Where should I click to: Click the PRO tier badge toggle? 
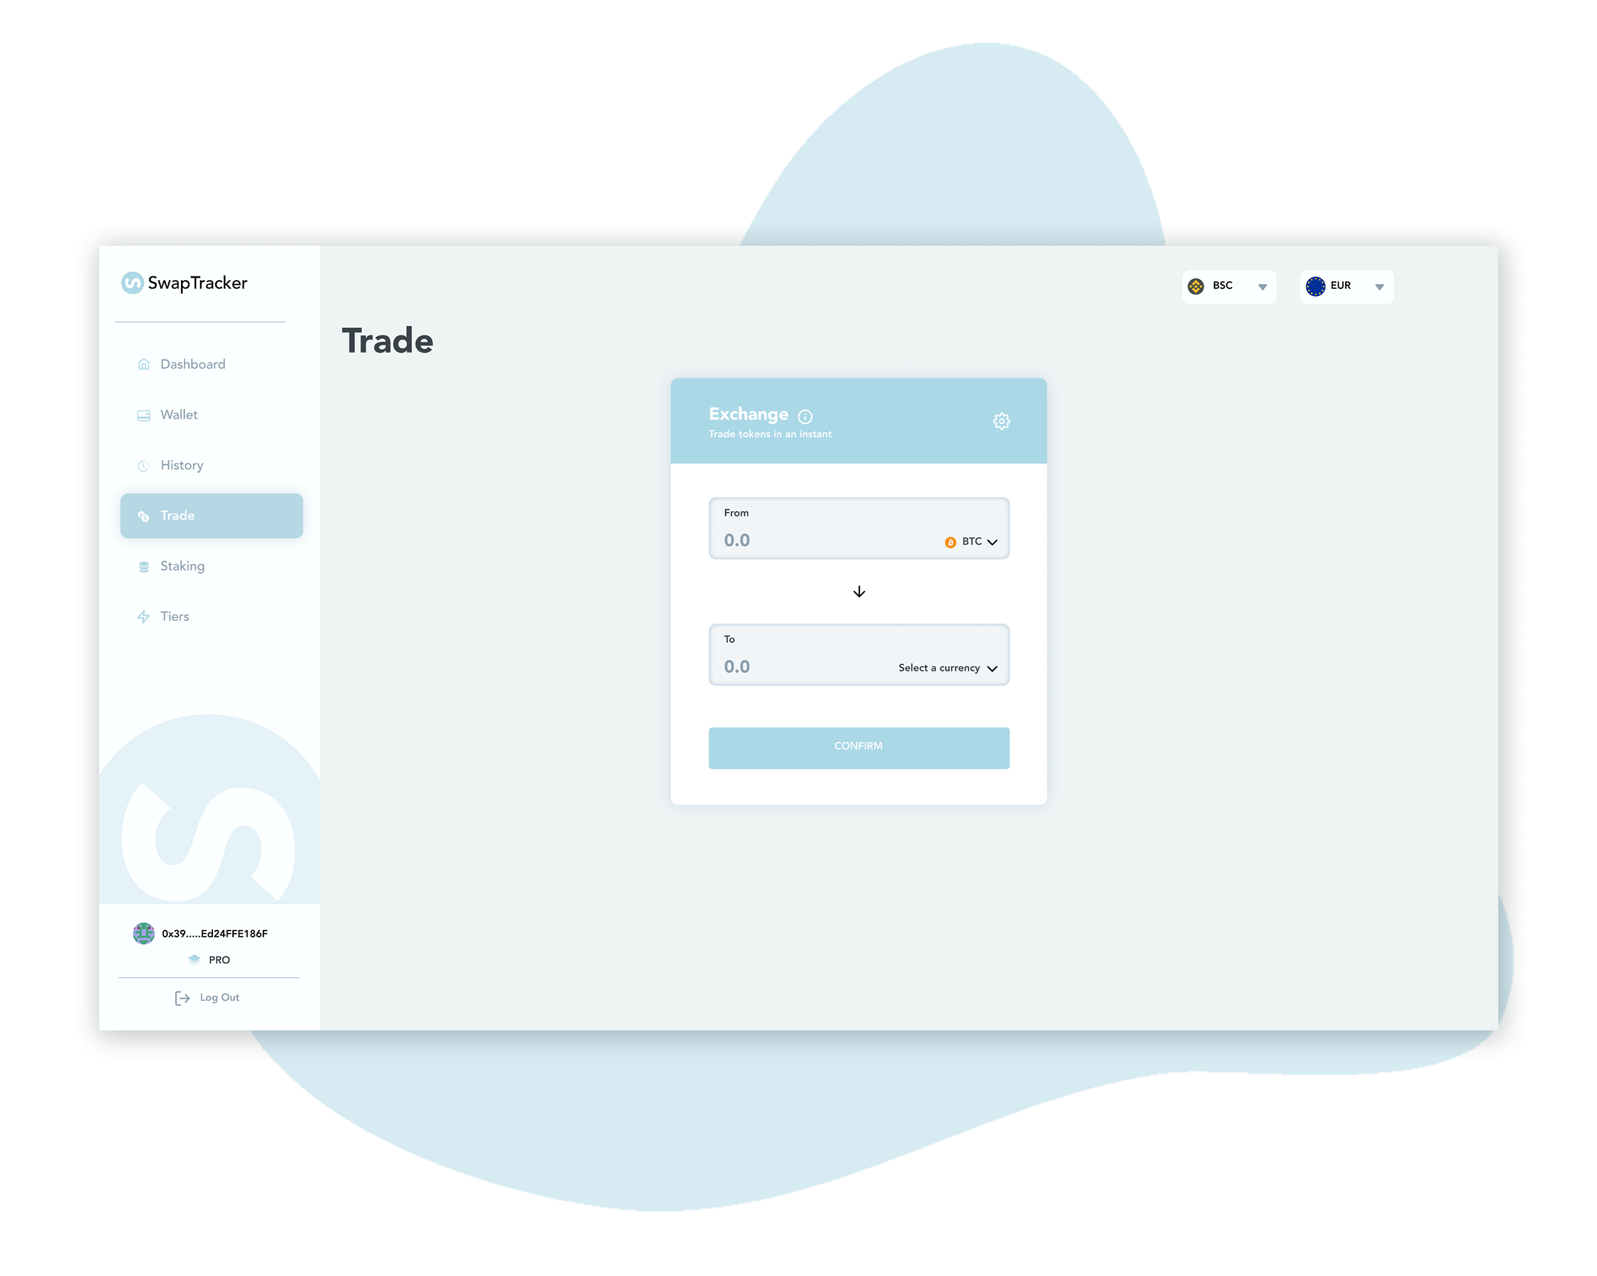(x=211, y=961)
